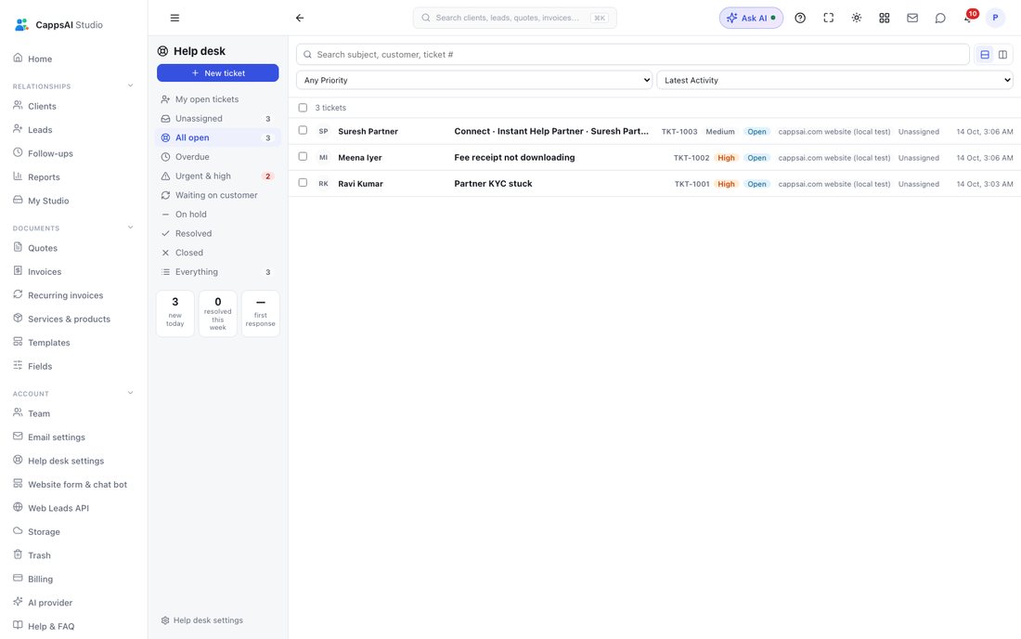Open the chat bubble icon
This screenshot has height=639, width=1021.
940,18
